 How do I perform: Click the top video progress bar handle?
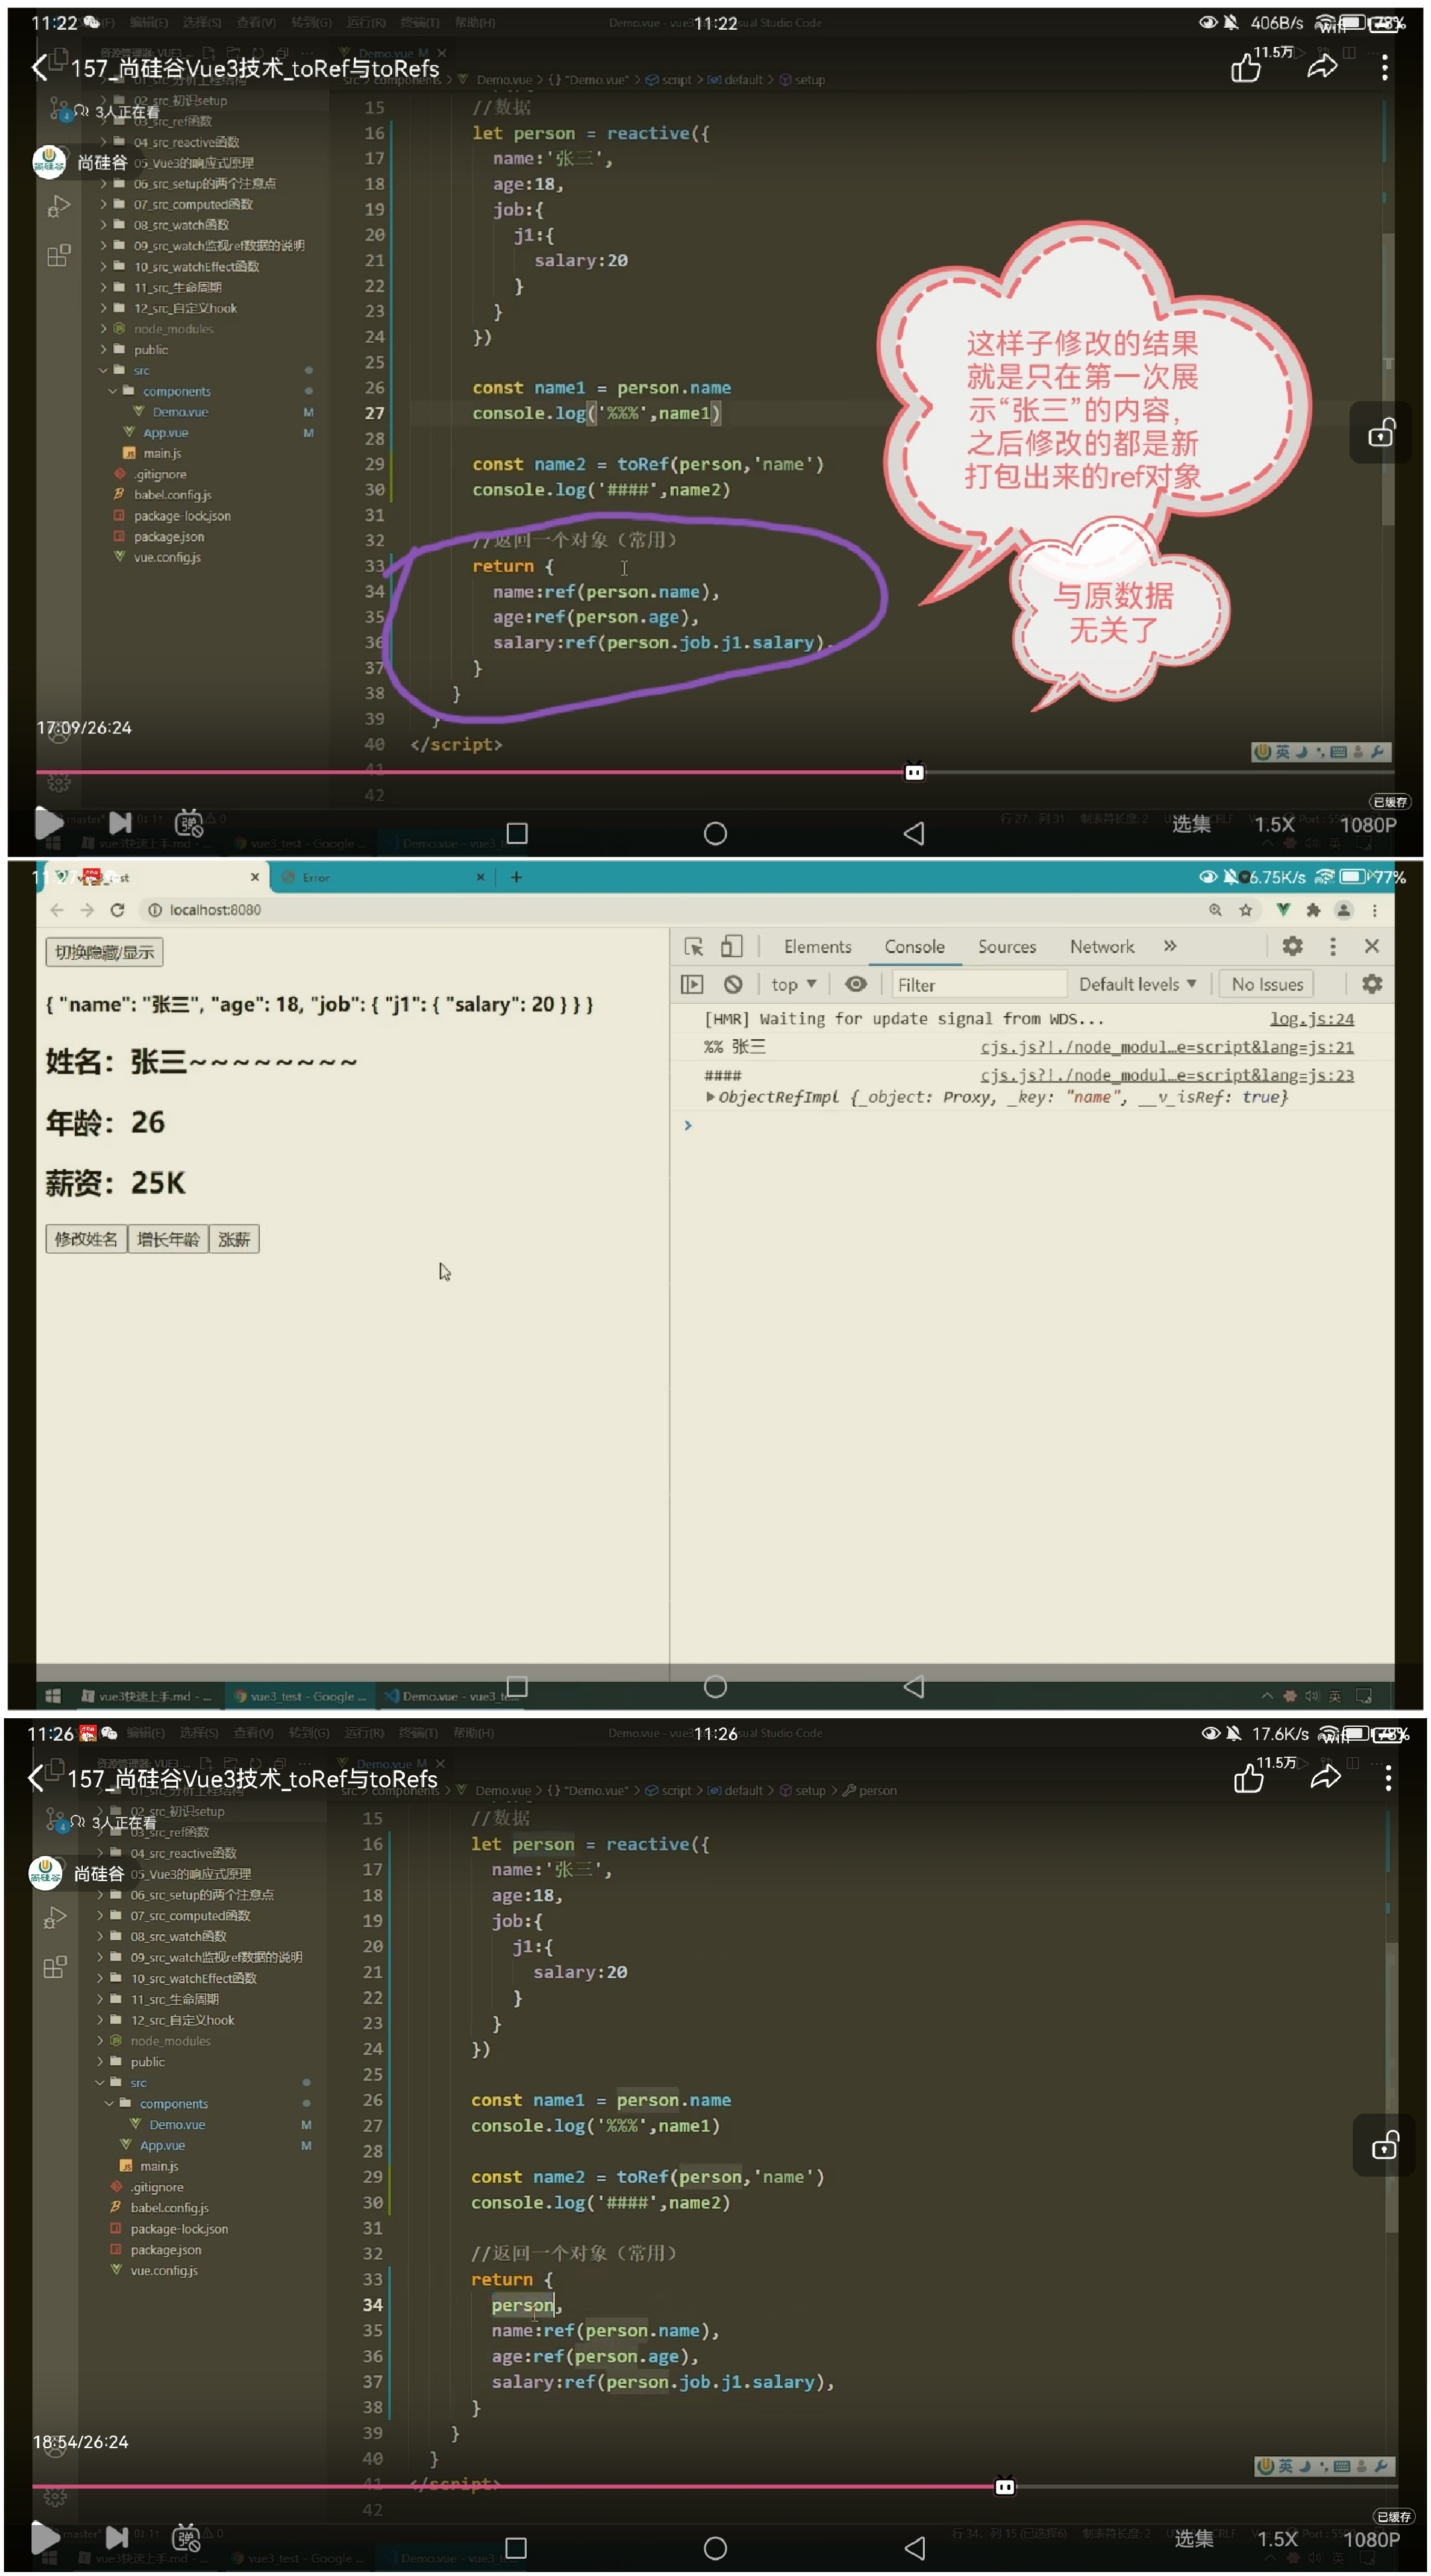914,772
